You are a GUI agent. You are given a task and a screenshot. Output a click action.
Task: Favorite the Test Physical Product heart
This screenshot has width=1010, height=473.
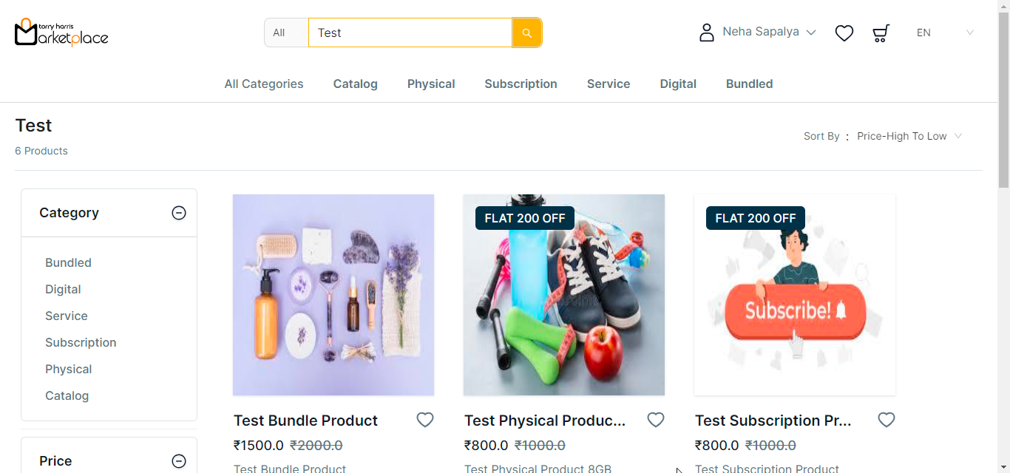click(656, 420)
